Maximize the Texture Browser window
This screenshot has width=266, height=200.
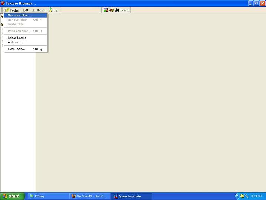[x=256, y=3]
